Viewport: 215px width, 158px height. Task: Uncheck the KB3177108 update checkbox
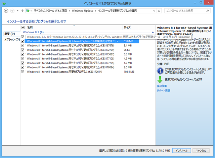coord(23,58)
